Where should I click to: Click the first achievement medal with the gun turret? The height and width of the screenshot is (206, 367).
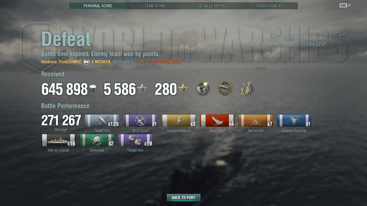203,89
